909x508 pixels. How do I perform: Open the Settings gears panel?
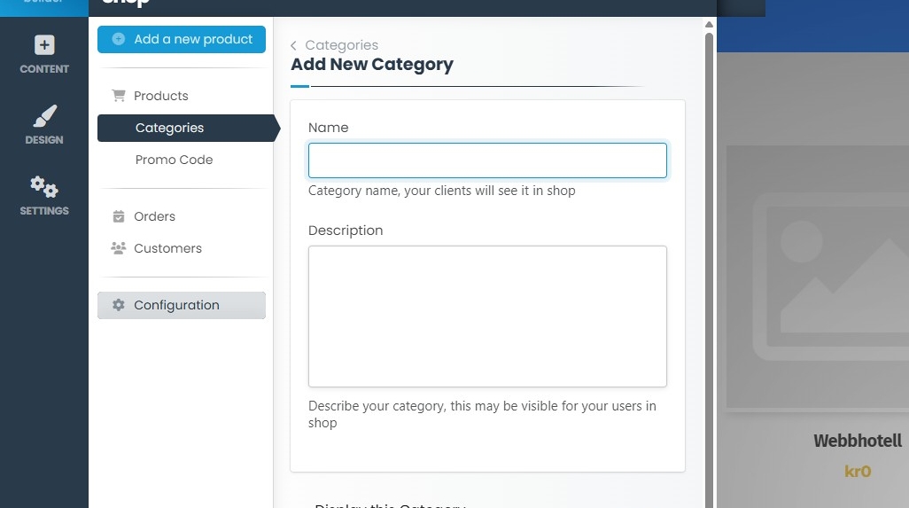click(x=44, y=187)
